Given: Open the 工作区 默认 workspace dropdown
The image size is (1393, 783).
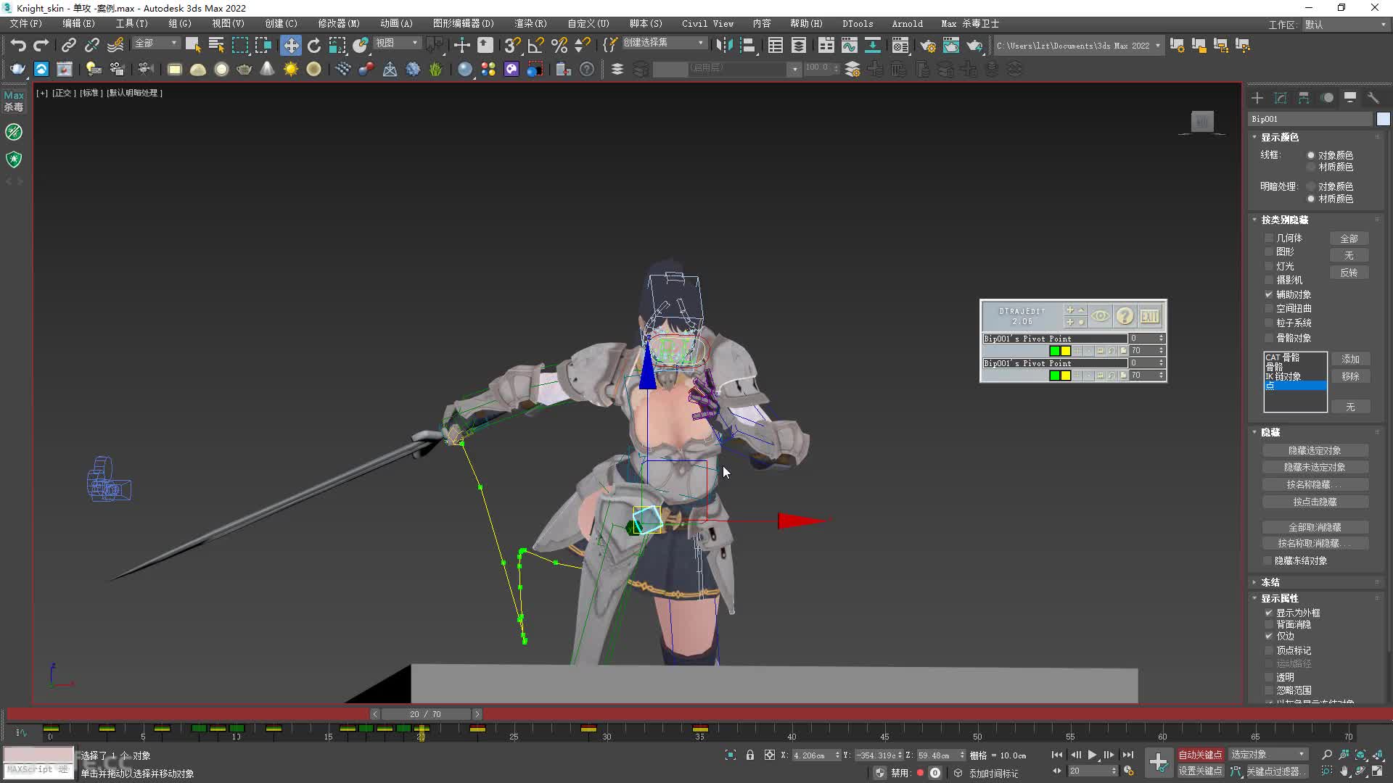Looking at the screenshot, I should point(1345,25).
